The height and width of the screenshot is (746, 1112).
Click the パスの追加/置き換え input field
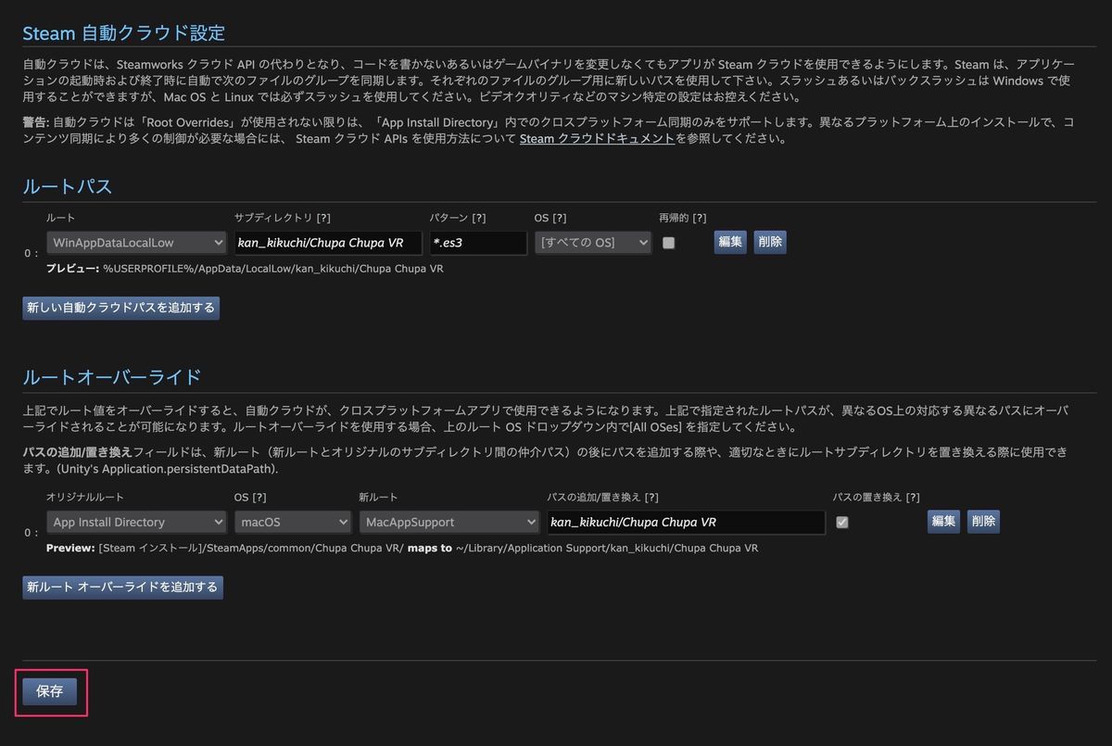[x=686, y=523]
